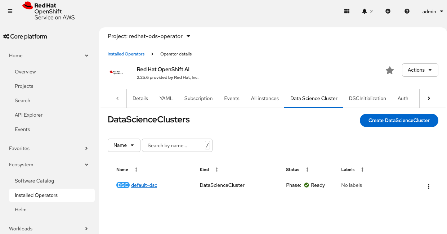Screen dimensions: 447x234
Task: Switch to the Auth tab
Action: [403, 98]
